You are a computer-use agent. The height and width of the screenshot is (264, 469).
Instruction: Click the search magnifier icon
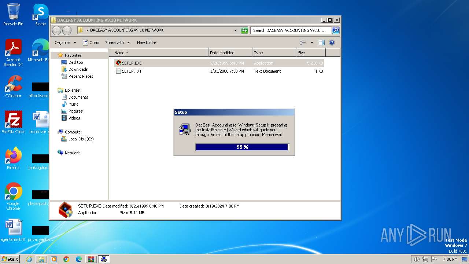[x=335, y=30]
